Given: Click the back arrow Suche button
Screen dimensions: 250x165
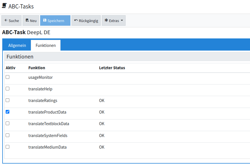Looking at the screenshot, I should [12, 21].
